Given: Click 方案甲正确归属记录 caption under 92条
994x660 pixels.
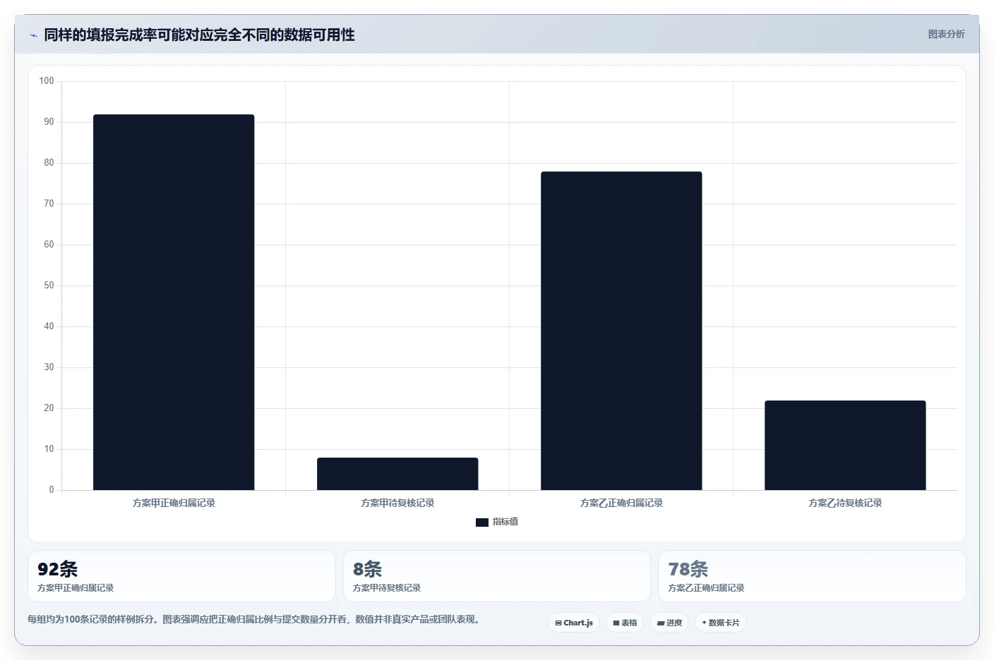Looking at the screenshot, I should click(76, 588).
